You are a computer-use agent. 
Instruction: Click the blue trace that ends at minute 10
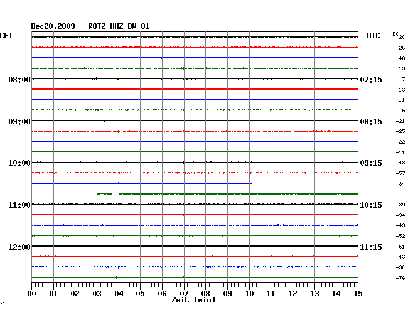142,183
